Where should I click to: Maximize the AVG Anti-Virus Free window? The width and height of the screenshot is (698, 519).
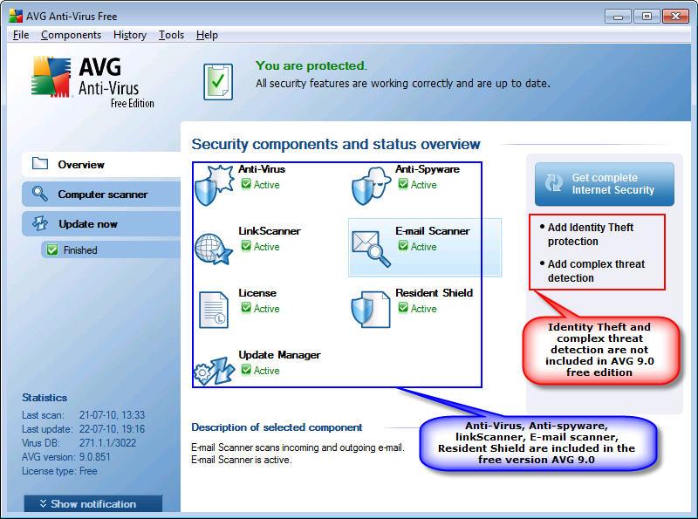pos(647,17)
